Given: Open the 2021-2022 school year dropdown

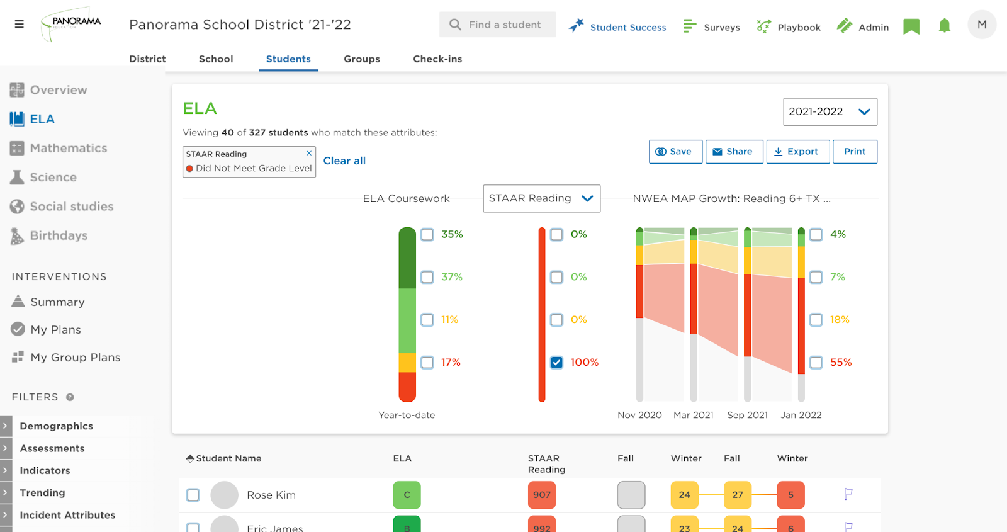Looking at the screenshot, I should [x=830, y=111].
